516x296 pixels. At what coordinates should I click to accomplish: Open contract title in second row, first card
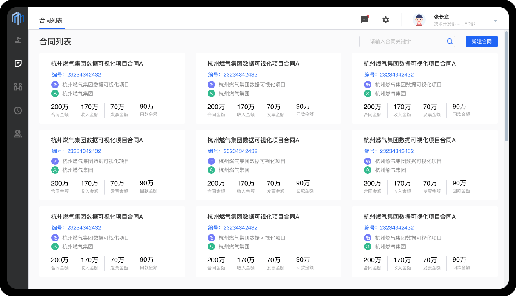97,140
